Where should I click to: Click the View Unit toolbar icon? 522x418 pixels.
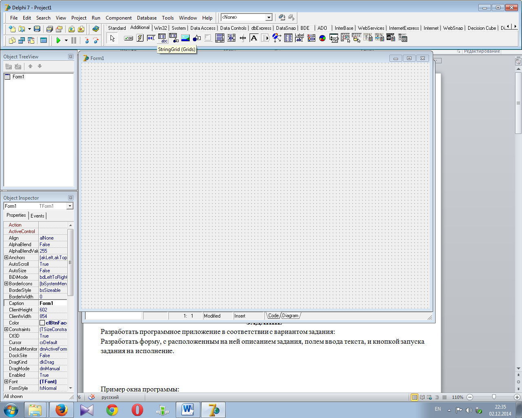click(x=12, y=40)
